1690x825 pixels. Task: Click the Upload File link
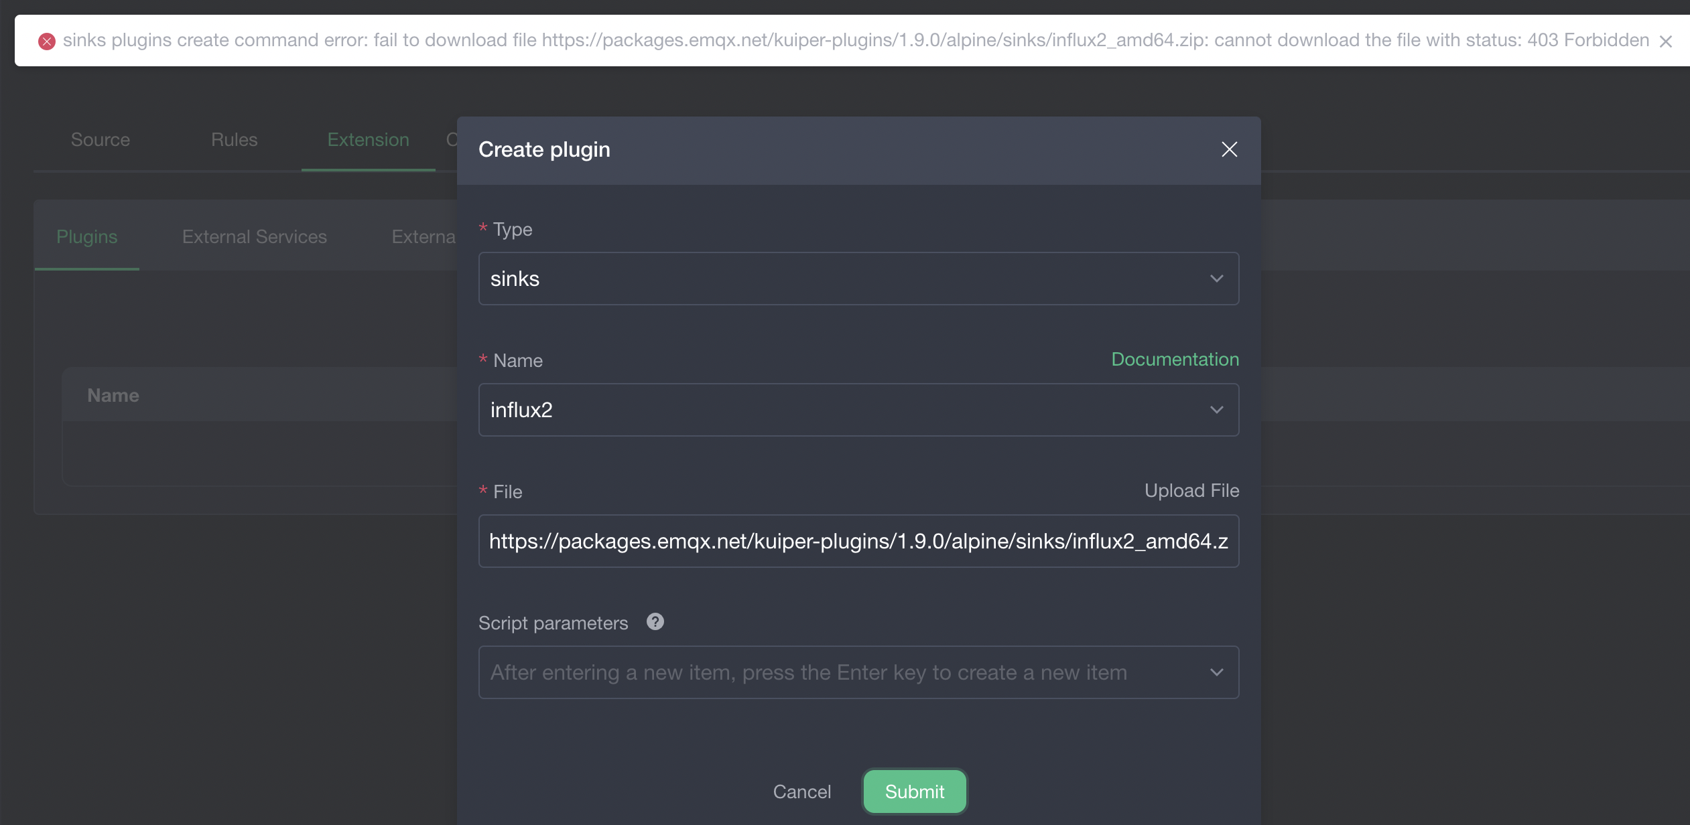(x=1191, y=490)
